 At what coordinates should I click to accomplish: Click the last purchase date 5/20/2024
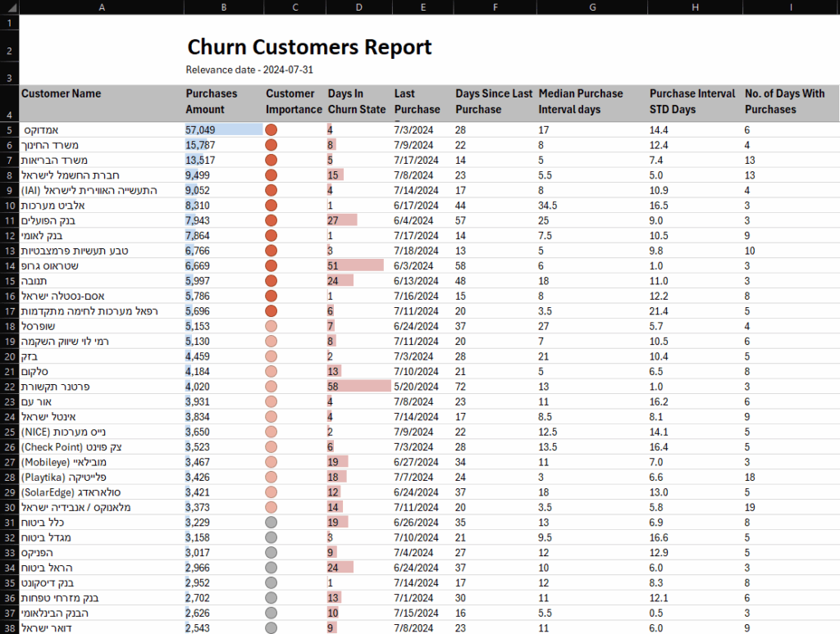click(417, 387)
